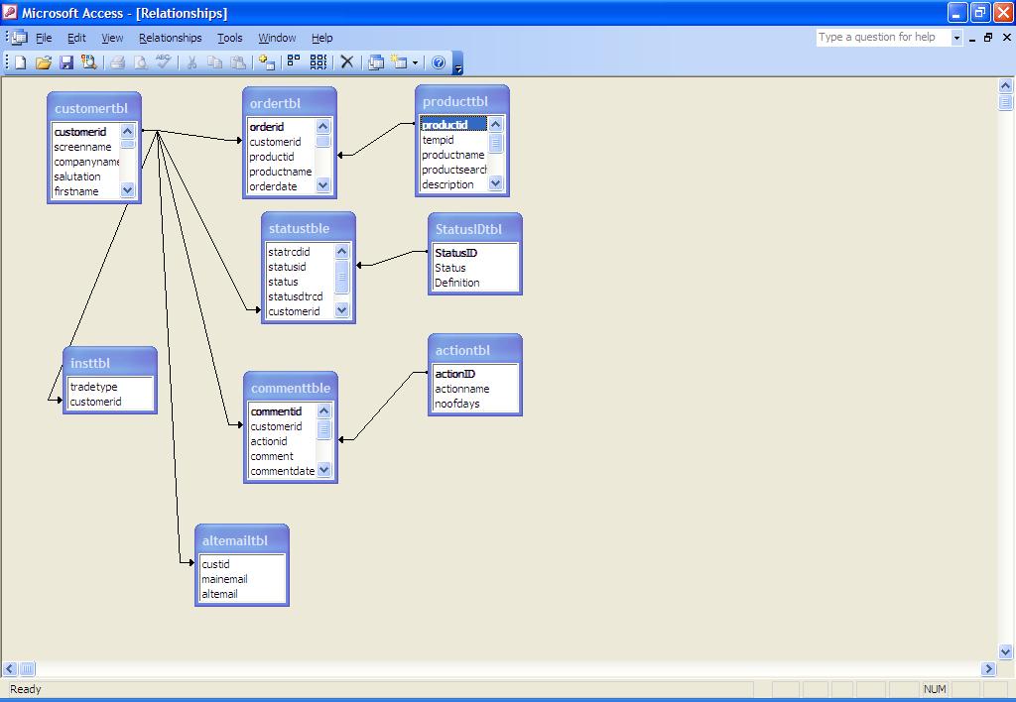This screenshot has width=1016, height=702.
Task: Click the Microsoft Access Help question icon
Action: click(439, 62)
